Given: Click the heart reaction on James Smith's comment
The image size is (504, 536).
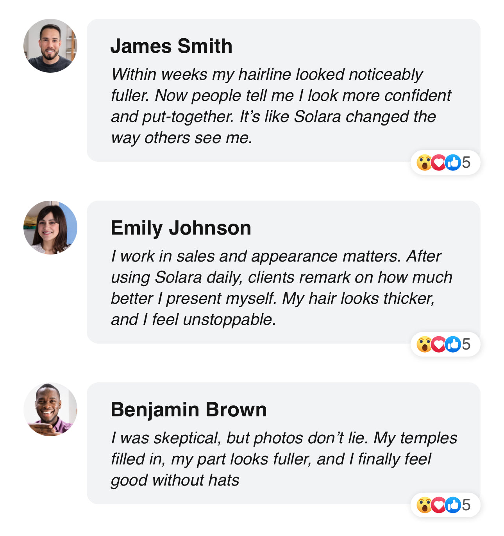Looking at the screenshot, I should [x=438, y=163].
